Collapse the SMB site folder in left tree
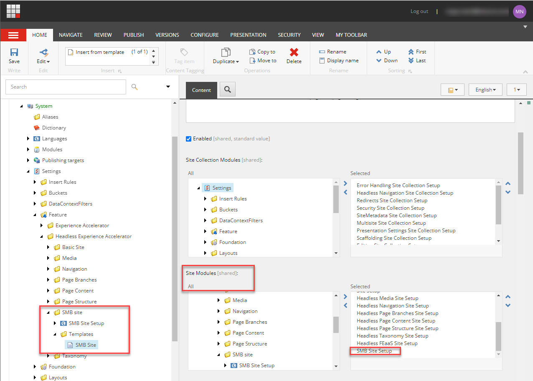 [x=48, y=312]
